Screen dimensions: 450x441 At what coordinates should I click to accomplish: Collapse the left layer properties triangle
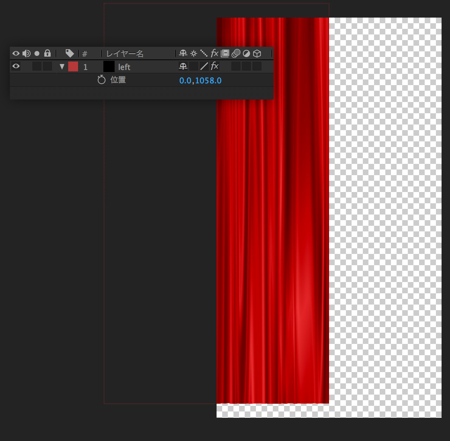pos(62,66)
